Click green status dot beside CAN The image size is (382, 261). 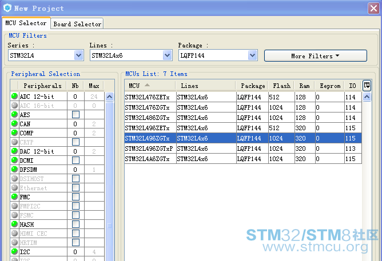click(15, 124)
